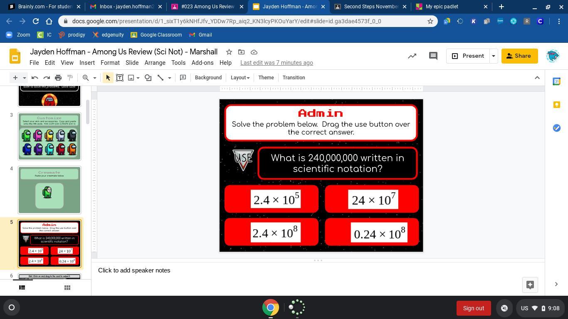Screen dimensions: 568x319
Task: Open the new slide layout dropdown arrow
Action: pos(24,78)
